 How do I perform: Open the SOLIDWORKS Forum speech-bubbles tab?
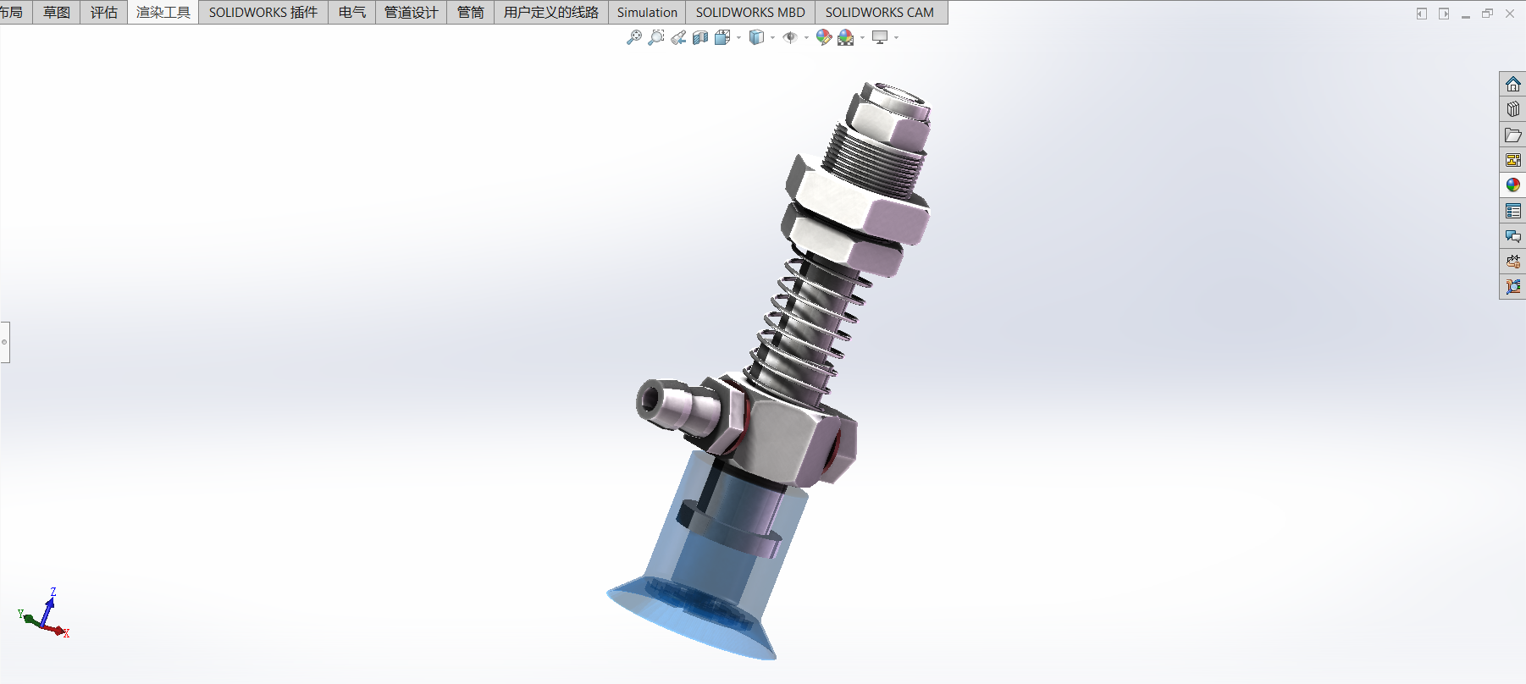pyautogui.click(x=1512, y=236)
